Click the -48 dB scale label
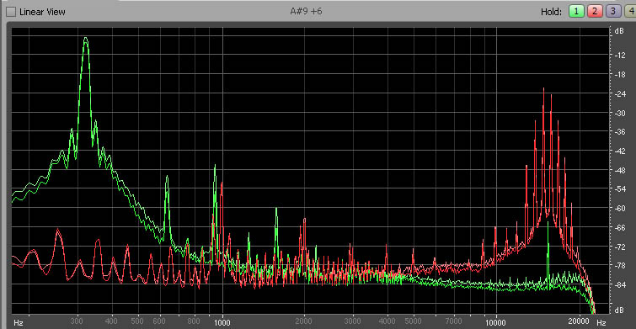 coord(619,171)
